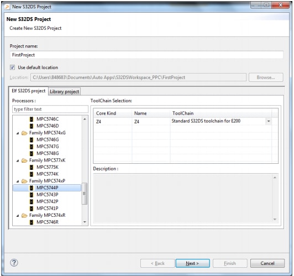Click the Description box scroll down arrow

pyautogui.click(x=275, y=219)
